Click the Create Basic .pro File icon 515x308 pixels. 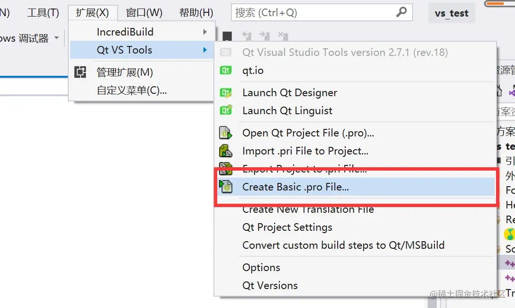226,187
